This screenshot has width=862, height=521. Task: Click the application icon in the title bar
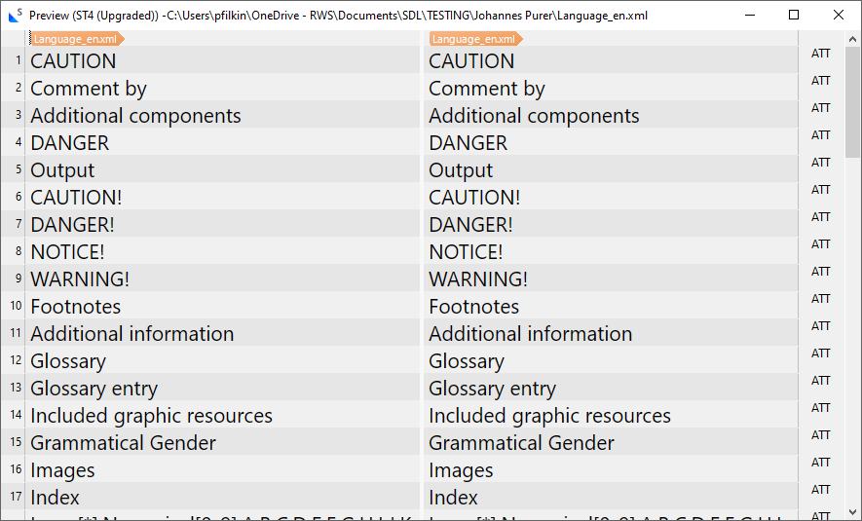pyautogui.click(x=15, y=15)
